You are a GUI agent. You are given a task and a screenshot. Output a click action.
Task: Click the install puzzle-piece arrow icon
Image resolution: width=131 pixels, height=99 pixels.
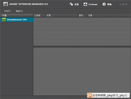coord(71,4)
